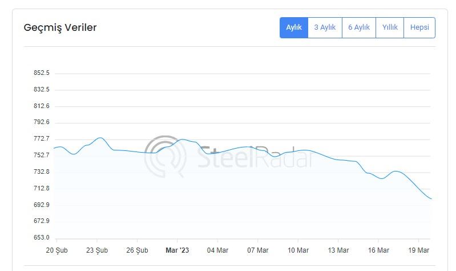Click the SteelRadar watermark text
Viewport: 456px width, 271px height.
[x=255, y=157]
